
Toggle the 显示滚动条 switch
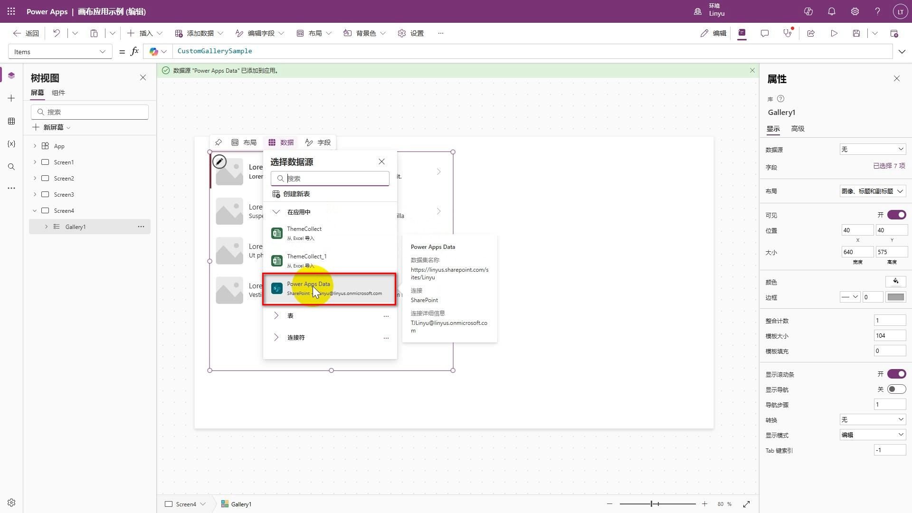tap(896, 374)
